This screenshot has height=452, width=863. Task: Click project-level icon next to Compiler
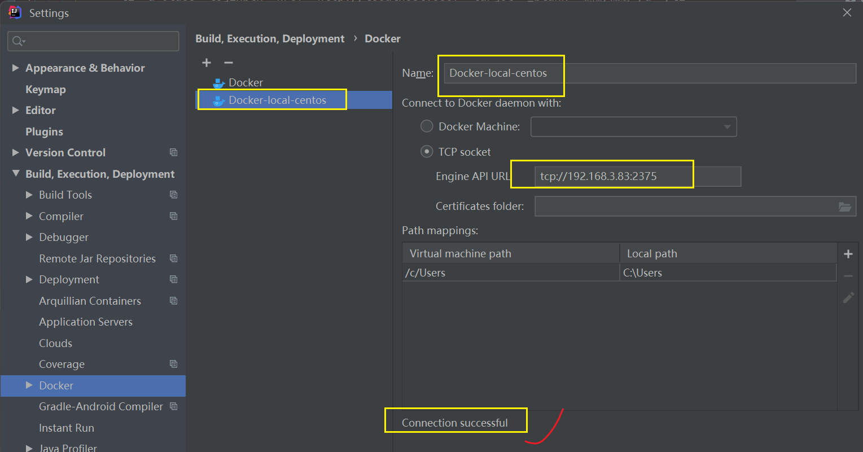coord(173,216)
